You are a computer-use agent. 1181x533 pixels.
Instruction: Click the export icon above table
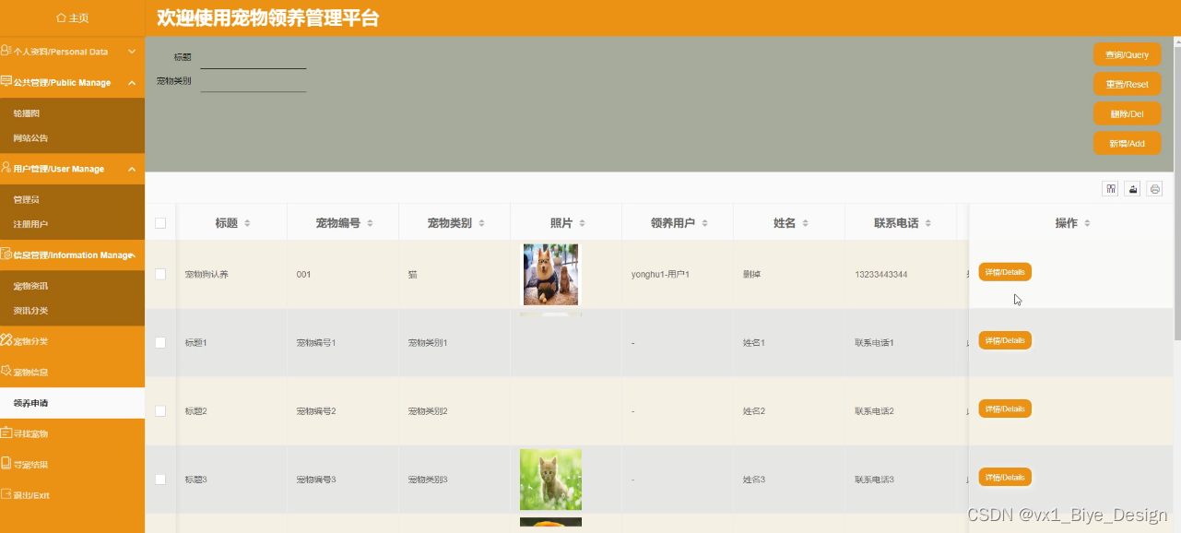1133,188
